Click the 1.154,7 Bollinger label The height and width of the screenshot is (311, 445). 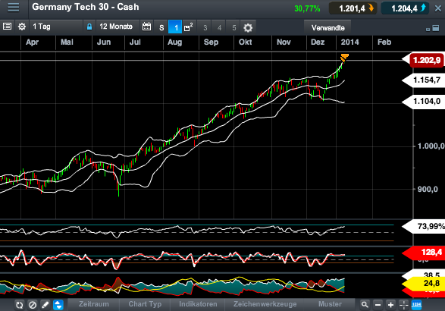(x=424, y=80)
